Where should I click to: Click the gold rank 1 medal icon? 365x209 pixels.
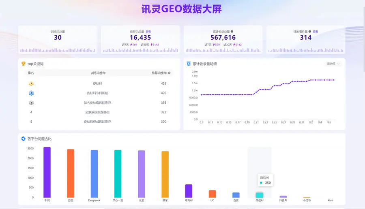pyautogui.click(x=31, y=83)
